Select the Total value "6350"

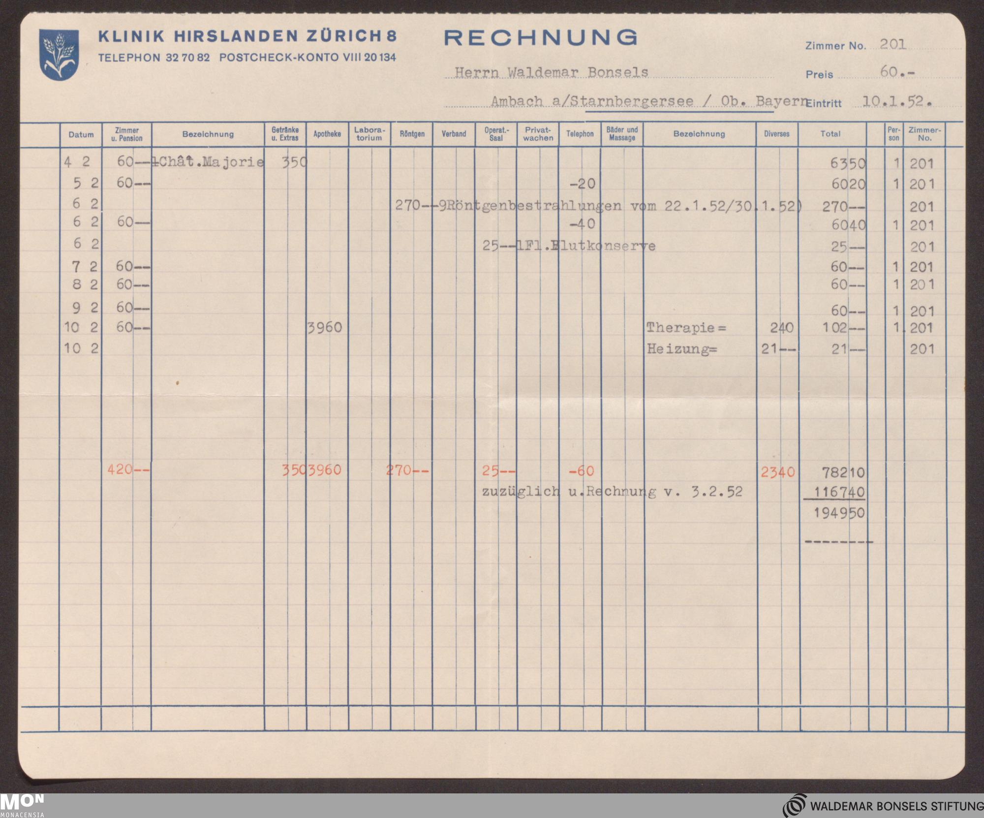848,163
